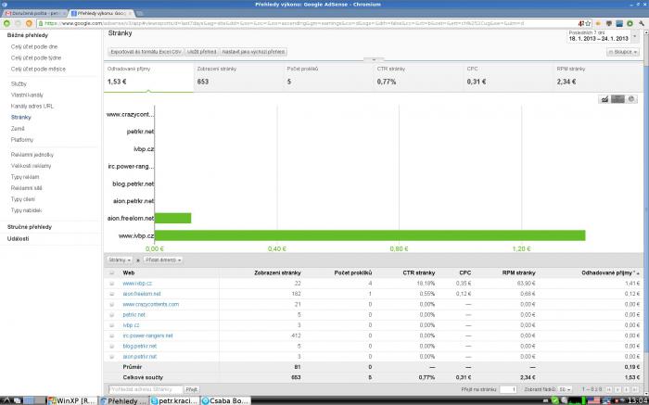The height and width of the screenshot is (405, 649).
Task: Tick the checkbox for irc.power-rangers.net row
Action: [x=112, y=335]
